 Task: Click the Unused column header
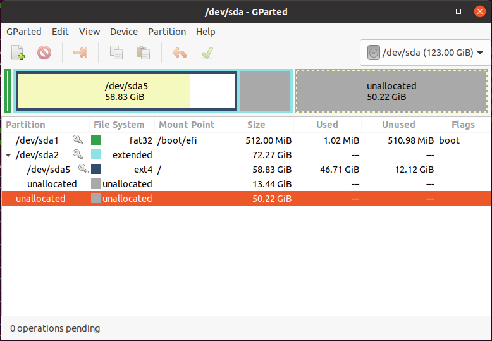click(399, 125)
